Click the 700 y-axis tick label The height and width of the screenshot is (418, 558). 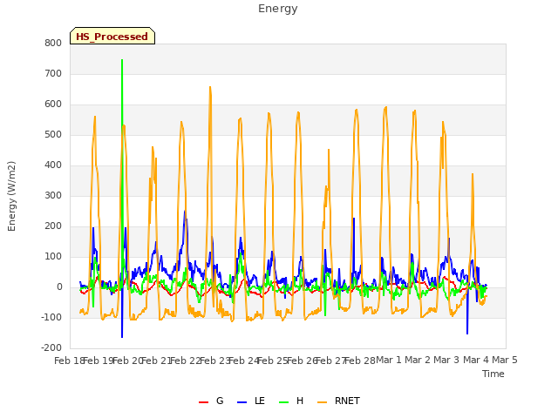53,73
